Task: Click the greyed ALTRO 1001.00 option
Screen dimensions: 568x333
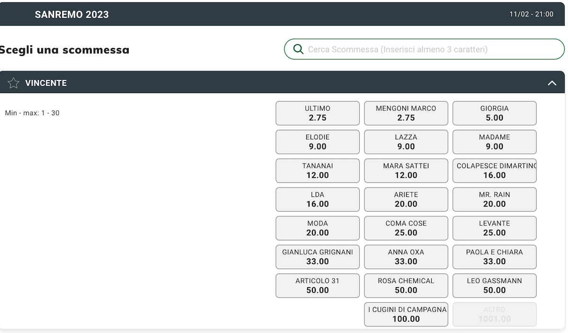Action: tap(495, 315)
